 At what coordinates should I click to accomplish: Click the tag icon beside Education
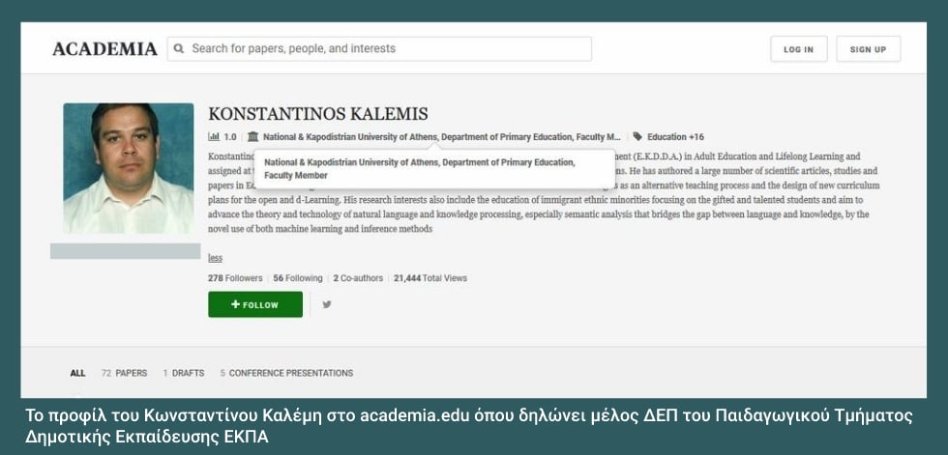point(637,137)
